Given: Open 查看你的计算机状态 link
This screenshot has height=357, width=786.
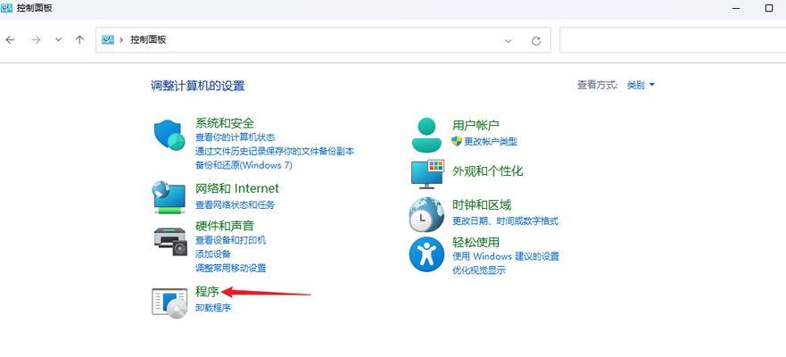Looking at the screenshot, I should [236, 137].
